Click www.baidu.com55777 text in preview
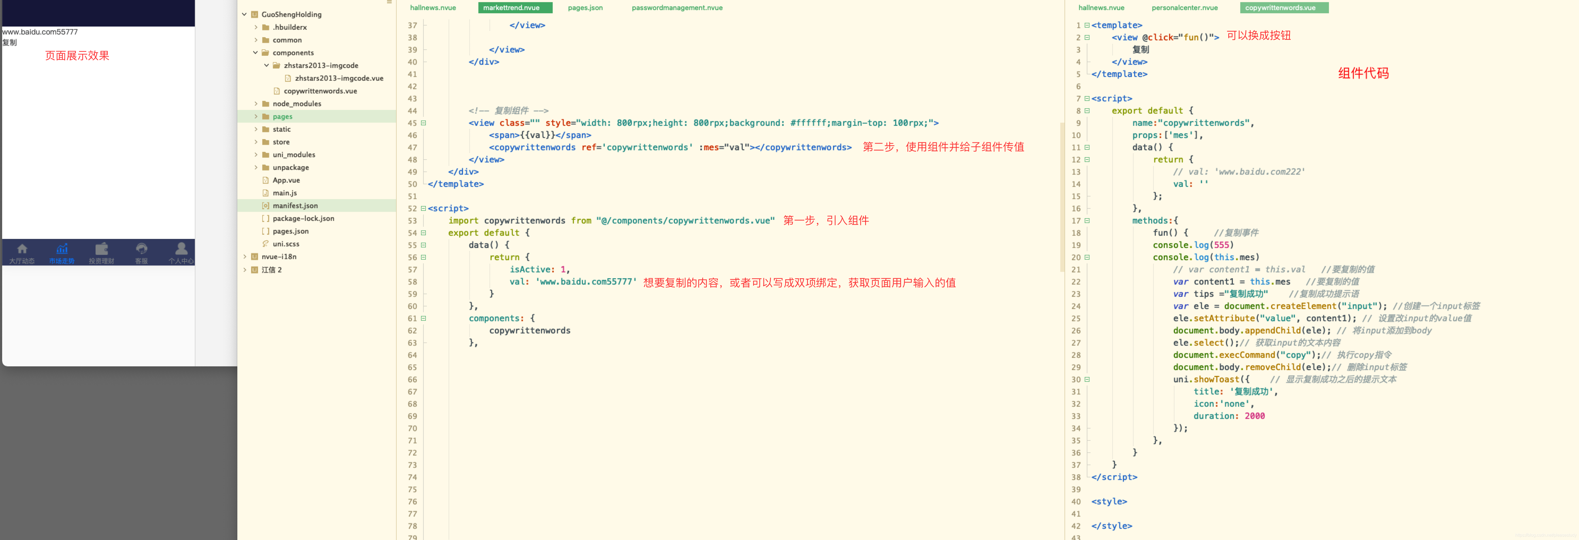The image size is (1579, 540). [x=40, y=32]
